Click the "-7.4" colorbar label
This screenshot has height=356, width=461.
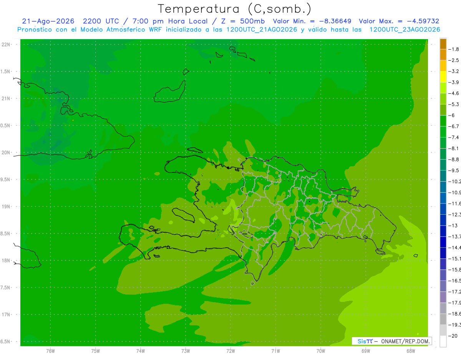tap(454, 137)
